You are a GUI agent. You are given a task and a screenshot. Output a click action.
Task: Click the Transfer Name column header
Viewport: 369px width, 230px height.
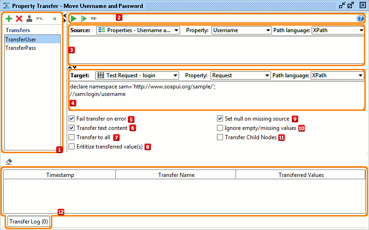(x=176, y=175)
